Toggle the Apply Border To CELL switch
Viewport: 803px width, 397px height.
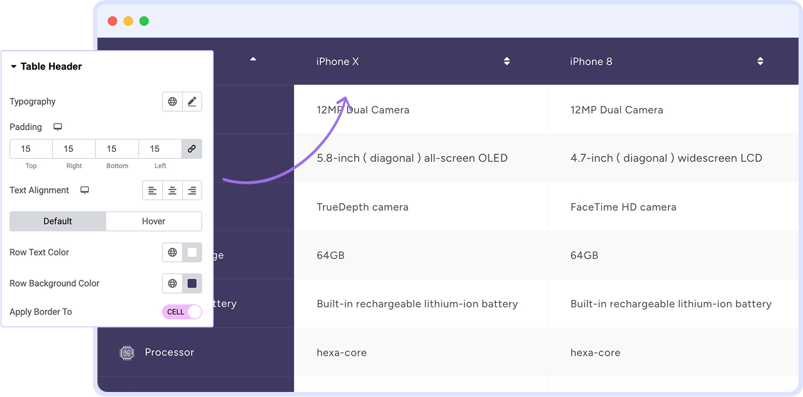[182, 312]
